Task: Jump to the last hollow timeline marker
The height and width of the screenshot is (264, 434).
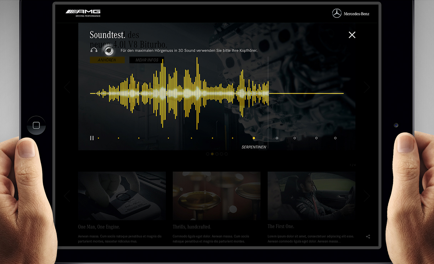Action: (x=335, y=138)
